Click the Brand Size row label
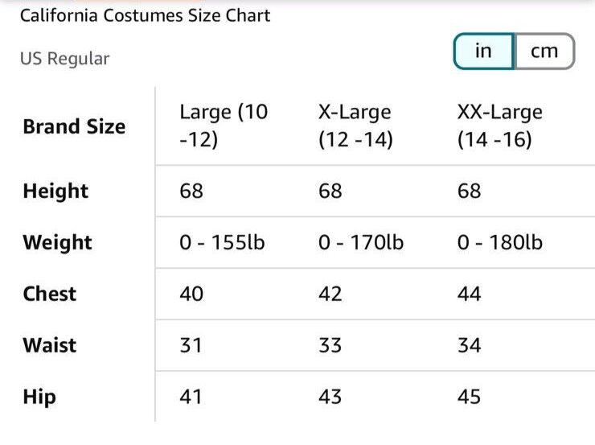The height and width of the screenshot is (445, 595). (x=74, y=126)
